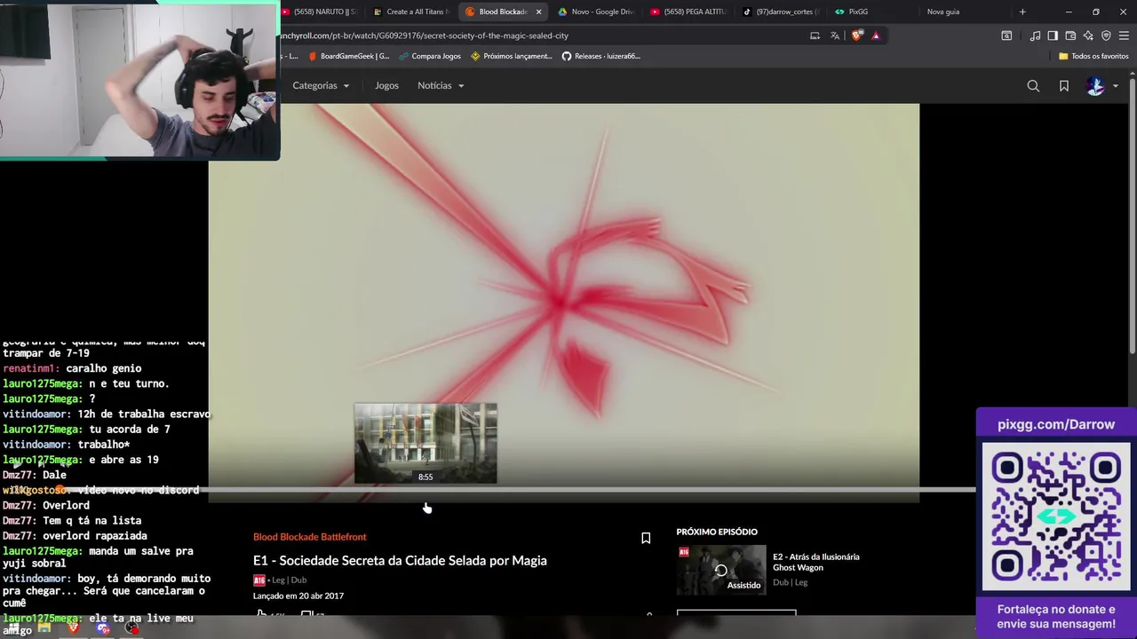Open the Crunchyroll search icon
Viewport: 1137px width, 639px height.
pyautogui.click(x=1033, y=86)
